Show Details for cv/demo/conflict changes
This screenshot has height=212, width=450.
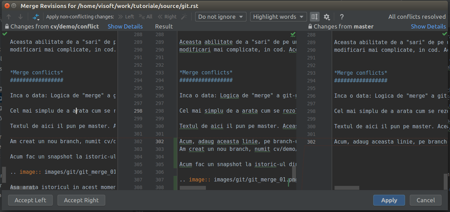125,26
